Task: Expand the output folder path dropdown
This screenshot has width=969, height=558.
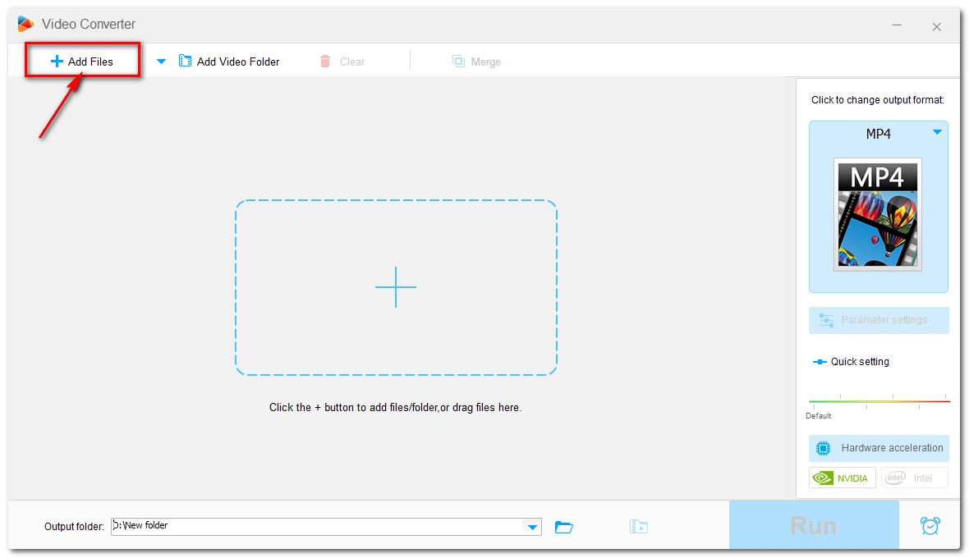Action: pos(533,527)
